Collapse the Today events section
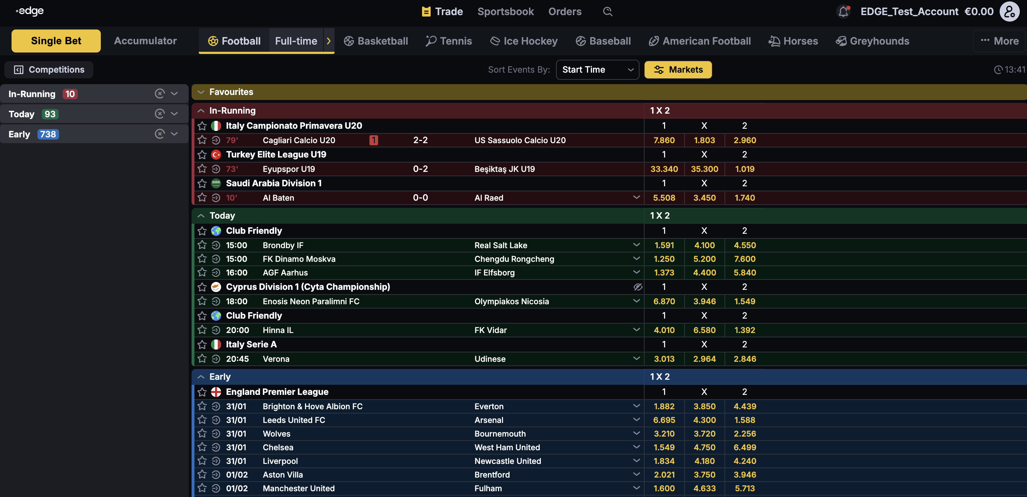1027x497 pixels. coord(201,215)
